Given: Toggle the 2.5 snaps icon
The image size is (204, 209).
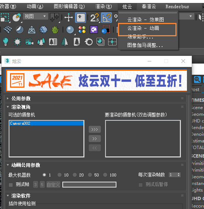Looking at the screenshot, I should point(95,17).
